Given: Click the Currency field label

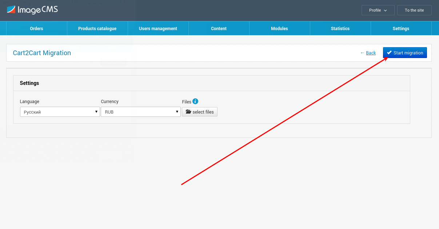Looking at the screenshot, I should point(110,102).
